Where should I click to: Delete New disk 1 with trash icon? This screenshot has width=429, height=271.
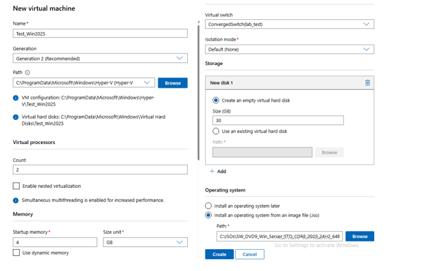pyautogui.click(x=367, y=82)
